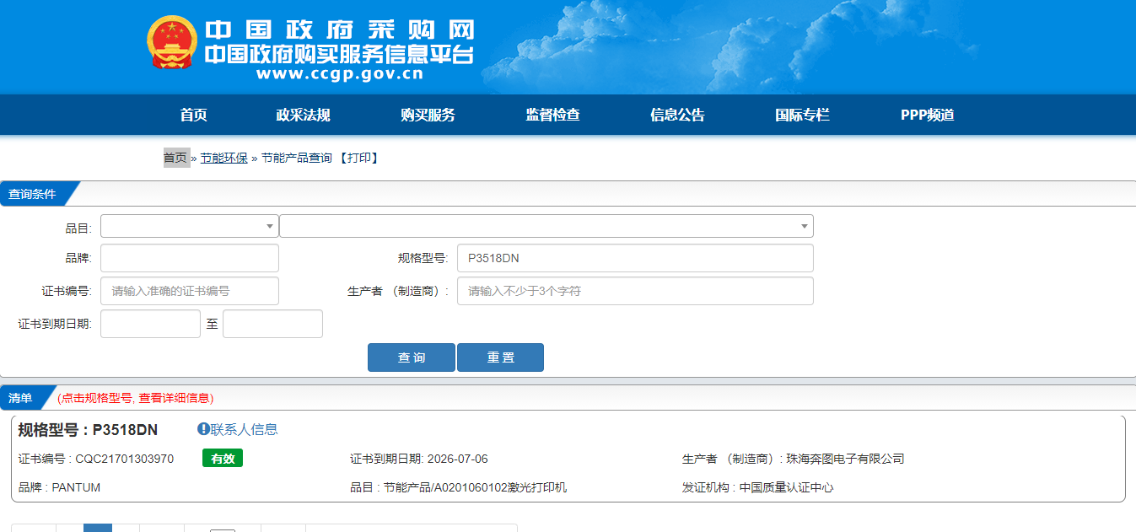This screenshot has width=1136, height=532.
Task: Click the 规格型号 field containing P3518DN
Action: pyautogui.click(x=634, y=258)
